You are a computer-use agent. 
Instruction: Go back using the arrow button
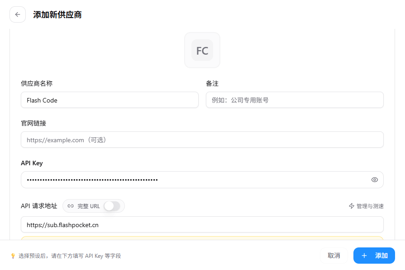pyautogui.click(x=18, y=15)
